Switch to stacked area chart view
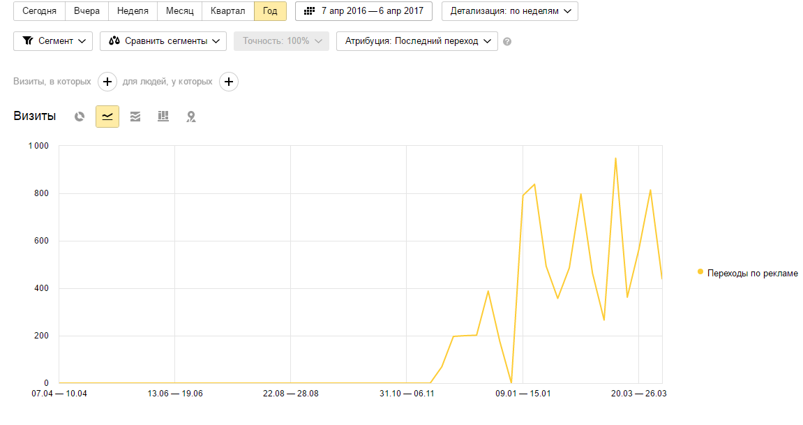The height and width of the screenshot is (425, 803). coord(135,117)
